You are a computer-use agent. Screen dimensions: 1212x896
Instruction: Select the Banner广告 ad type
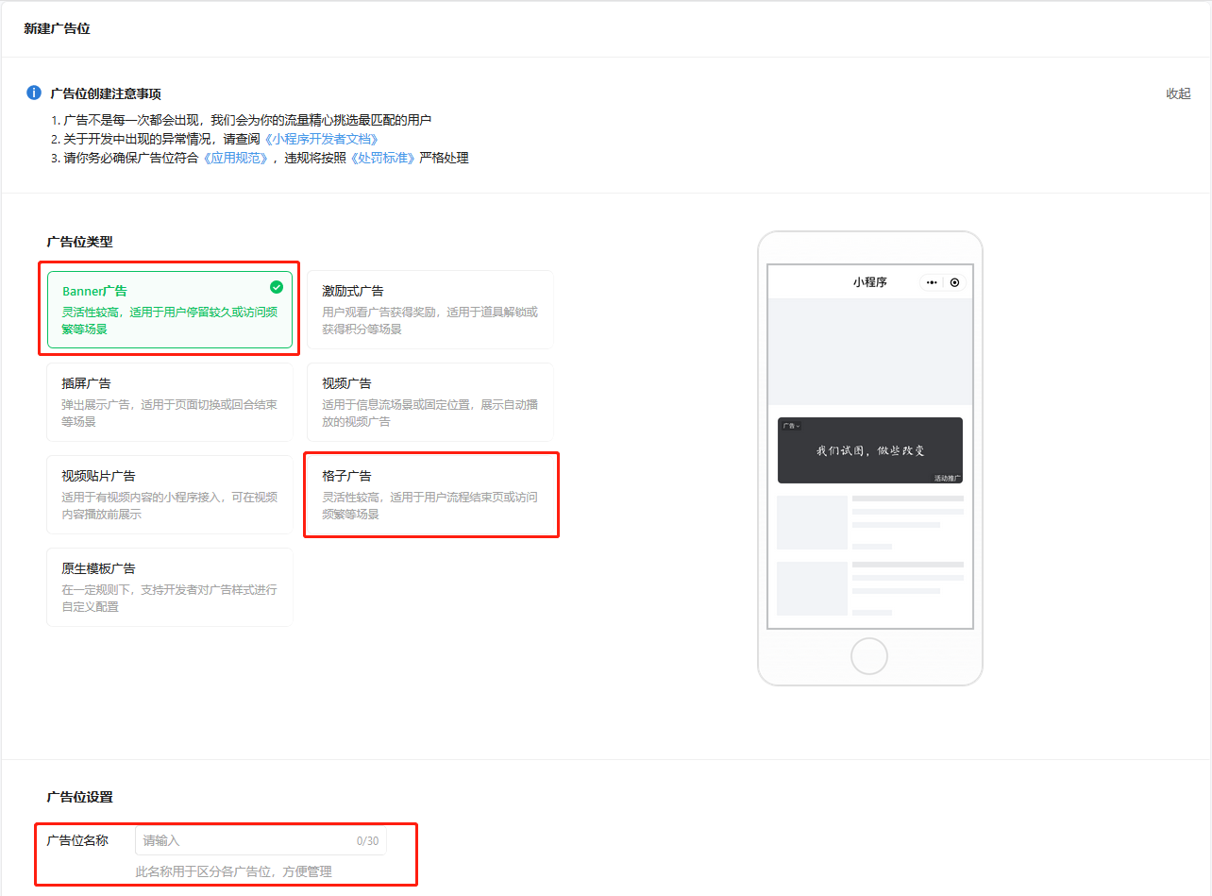click(169, 310)
